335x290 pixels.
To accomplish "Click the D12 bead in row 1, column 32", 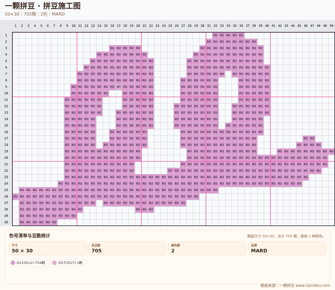I will pos(215,35).
